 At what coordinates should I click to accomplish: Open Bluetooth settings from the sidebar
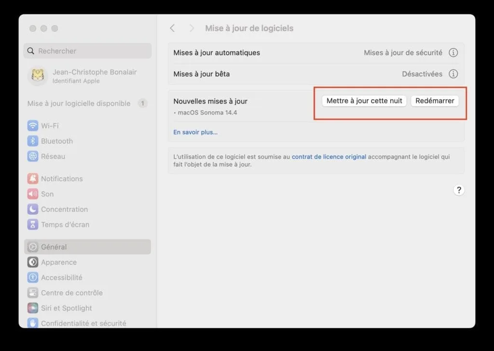[x=32, y=141]
